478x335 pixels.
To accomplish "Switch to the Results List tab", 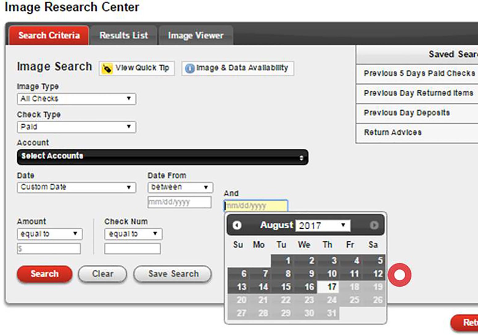I will click(x=123, y=35).
